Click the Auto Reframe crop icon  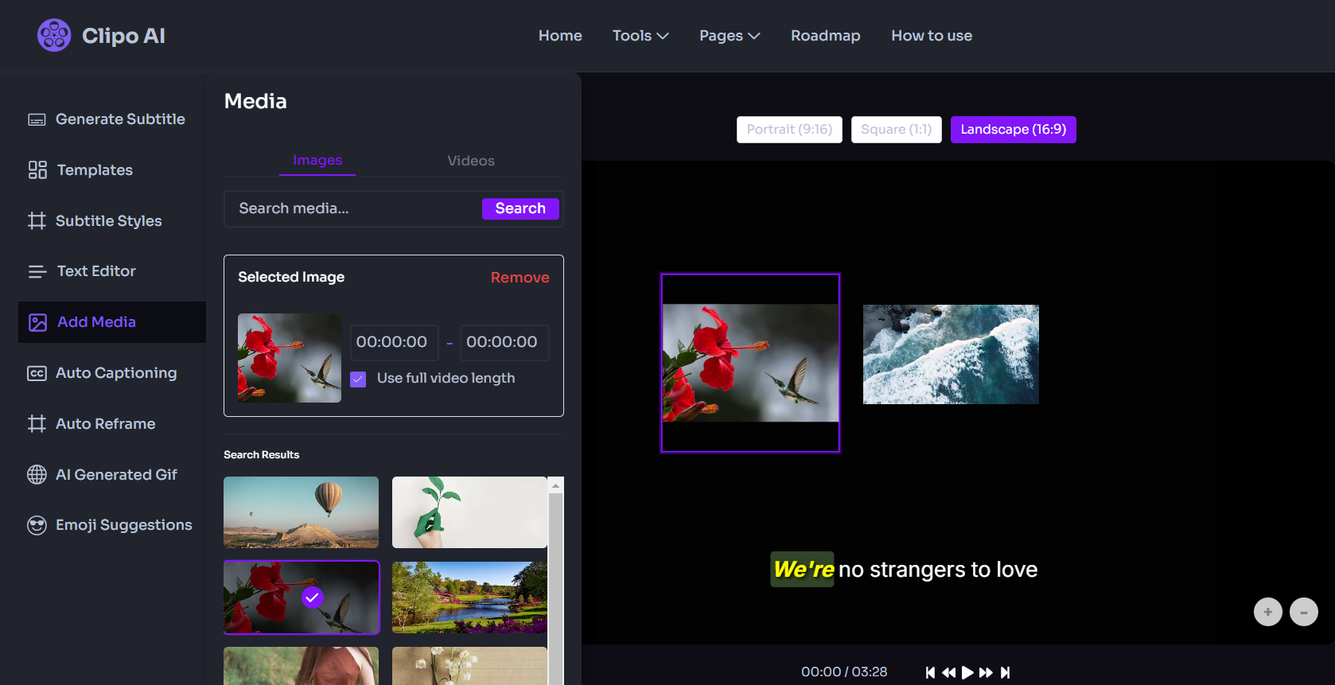[x=37, y=423]
